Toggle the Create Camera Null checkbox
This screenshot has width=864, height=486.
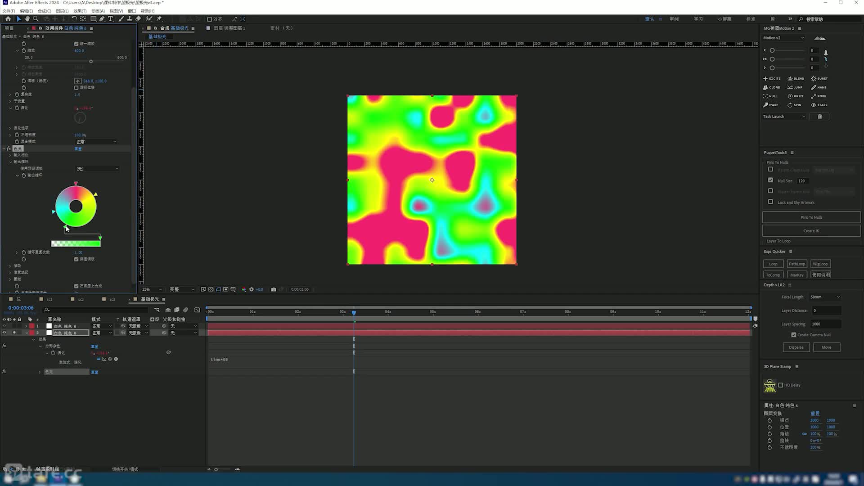click(794, 335)
